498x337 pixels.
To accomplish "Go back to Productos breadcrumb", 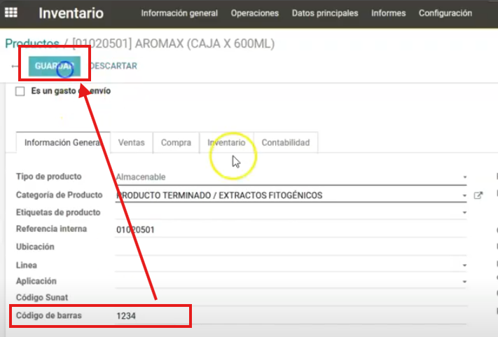I will point(32,43).
